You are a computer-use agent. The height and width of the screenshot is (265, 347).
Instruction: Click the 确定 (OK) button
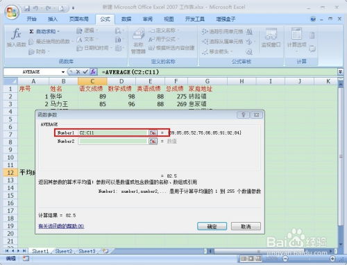[x=212, y=226]
